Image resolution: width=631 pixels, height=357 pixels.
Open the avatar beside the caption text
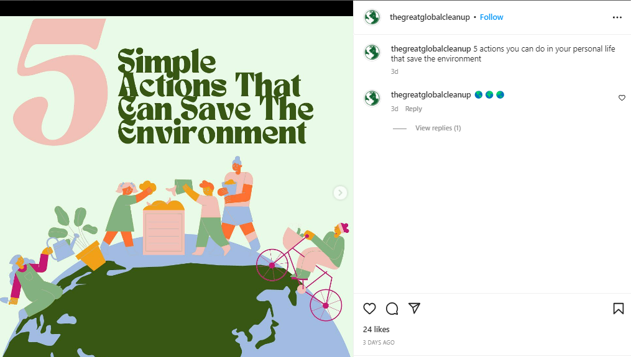click(372, 52)
